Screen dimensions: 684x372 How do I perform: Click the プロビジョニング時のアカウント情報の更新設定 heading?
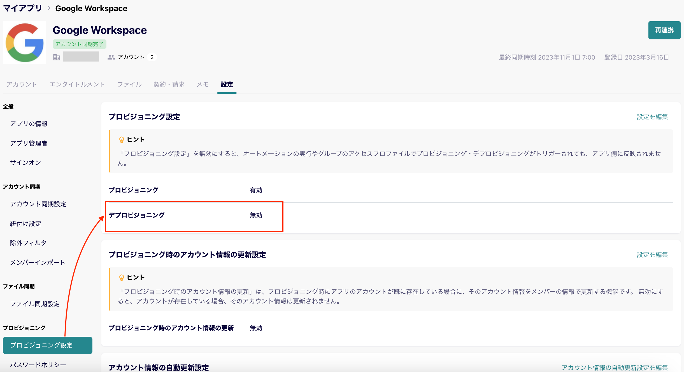pyautogui.click(x=187, y=255)
